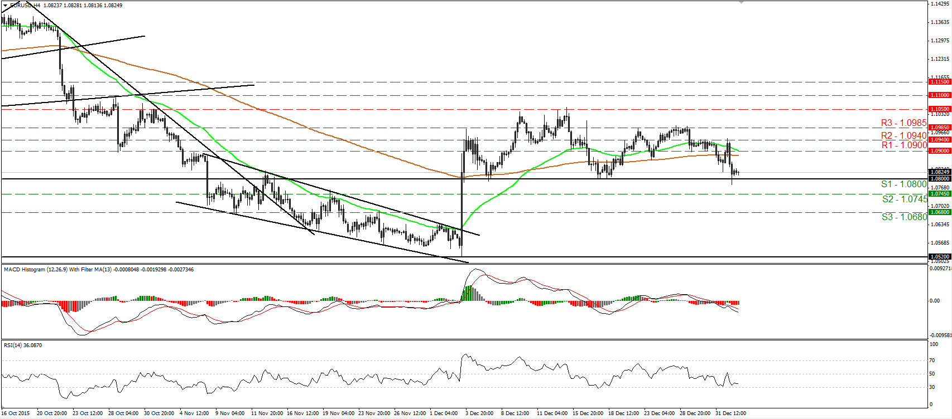Click the 1.13635 price scale value
Viewport: 952px width, 419px height.
pyautogui.click(x=940, y=22)
